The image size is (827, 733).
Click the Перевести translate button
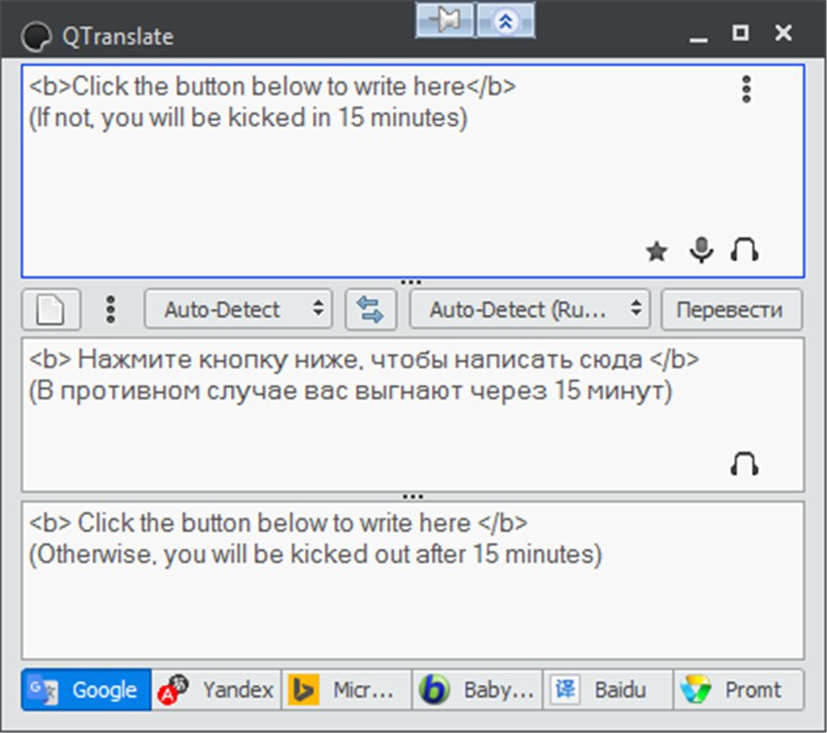click(x=731, y=310)
